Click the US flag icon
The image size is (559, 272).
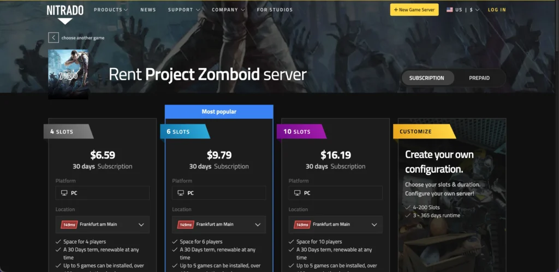pyautogui.click(x=450, y=10)
